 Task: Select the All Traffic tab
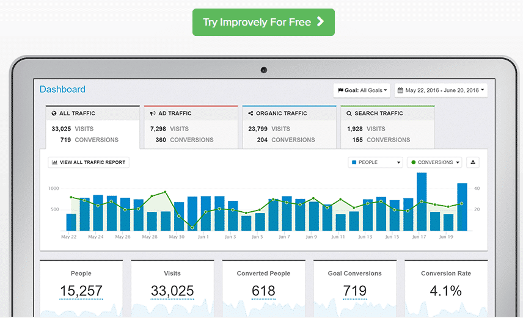[x=93, y=128]
